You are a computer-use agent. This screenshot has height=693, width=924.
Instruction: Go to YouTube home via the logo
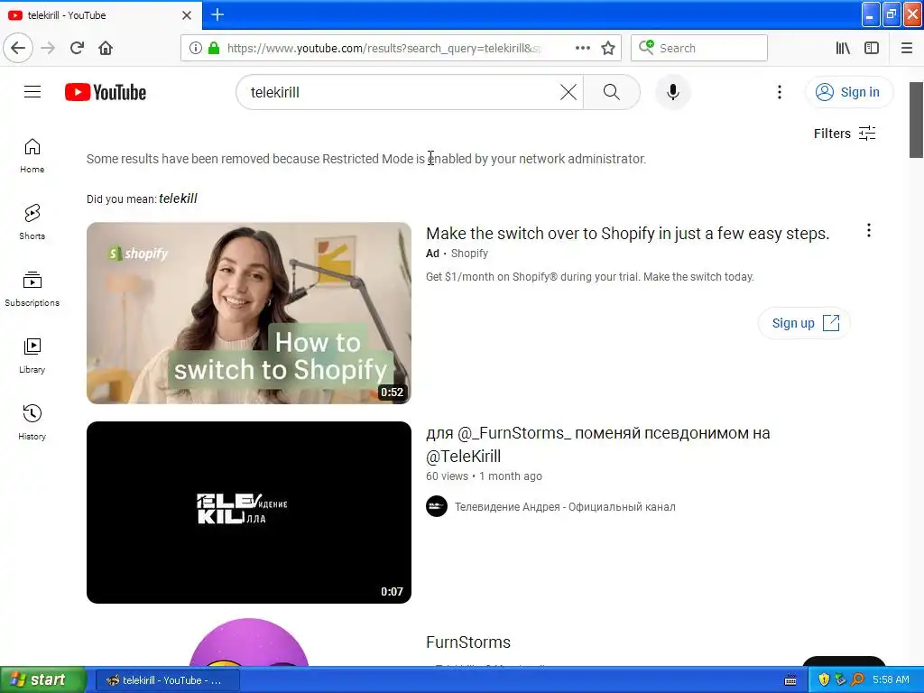click(106, 92)
